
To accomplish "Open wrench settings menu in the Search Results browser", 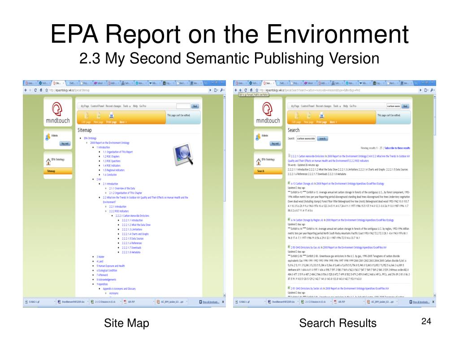I will pyautogui.click(x=433, y=90).
